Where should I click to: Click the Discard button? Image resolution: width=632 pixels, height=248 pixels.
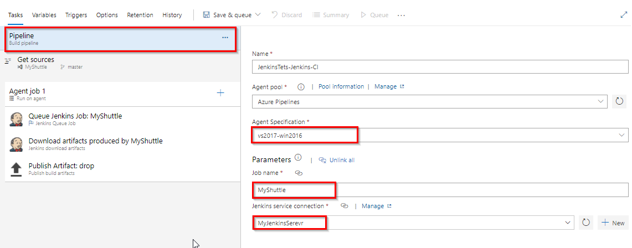[286, 15]
